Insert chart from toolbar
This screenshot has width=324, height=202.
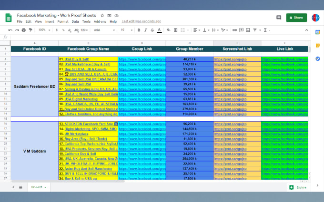pyautogui.click(x=248, y=30)
